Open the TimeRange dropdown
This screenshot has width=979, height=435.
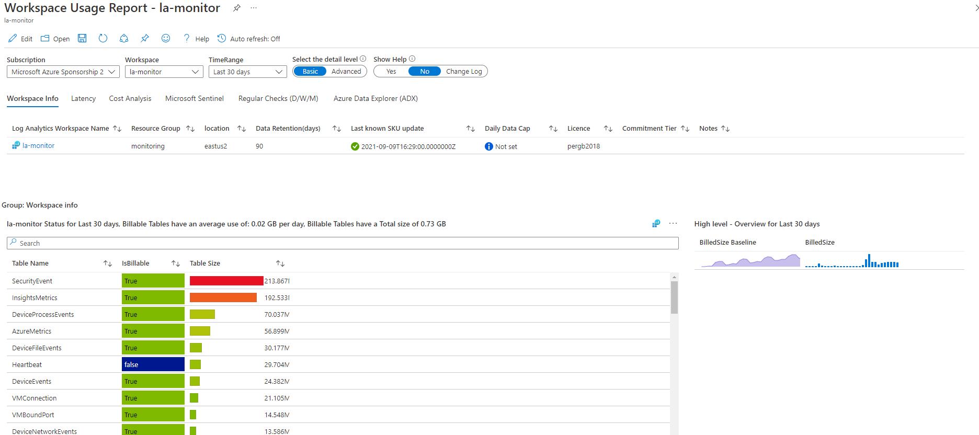point(247,72)
